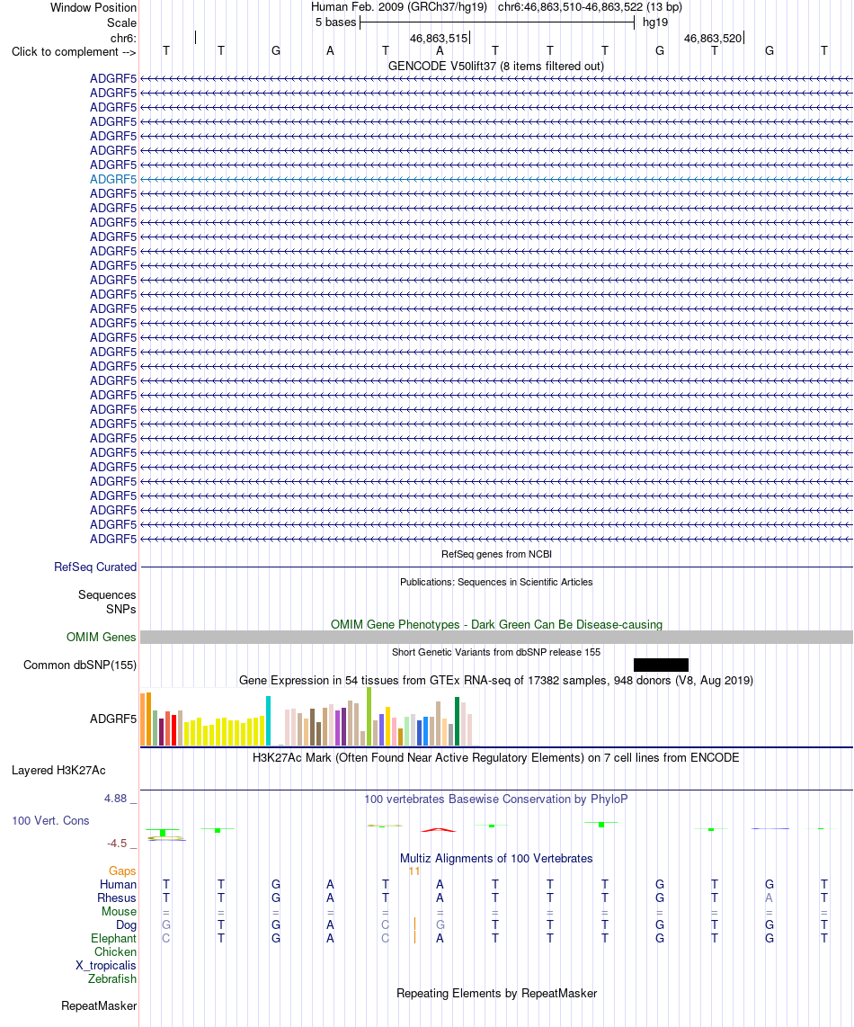Viewport: 854px width, 1027px height.
Task: Click the 'RefSeq Curated' track label
Action: 95,567
